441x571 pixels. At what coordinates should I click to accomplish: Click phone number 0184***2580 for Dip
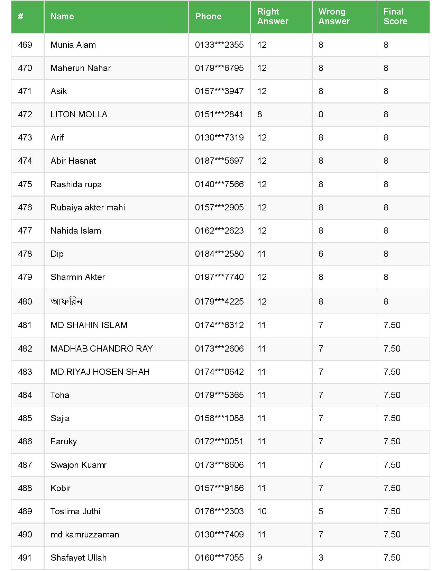tap(219, 254)
